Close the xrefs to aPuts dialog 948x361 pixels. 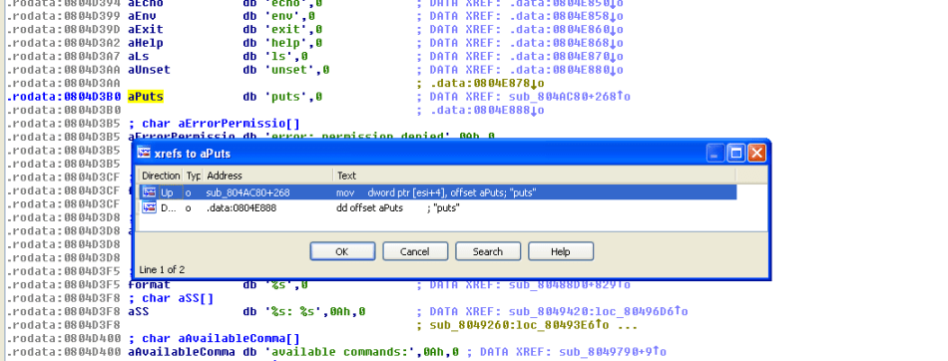pos(757,153)
